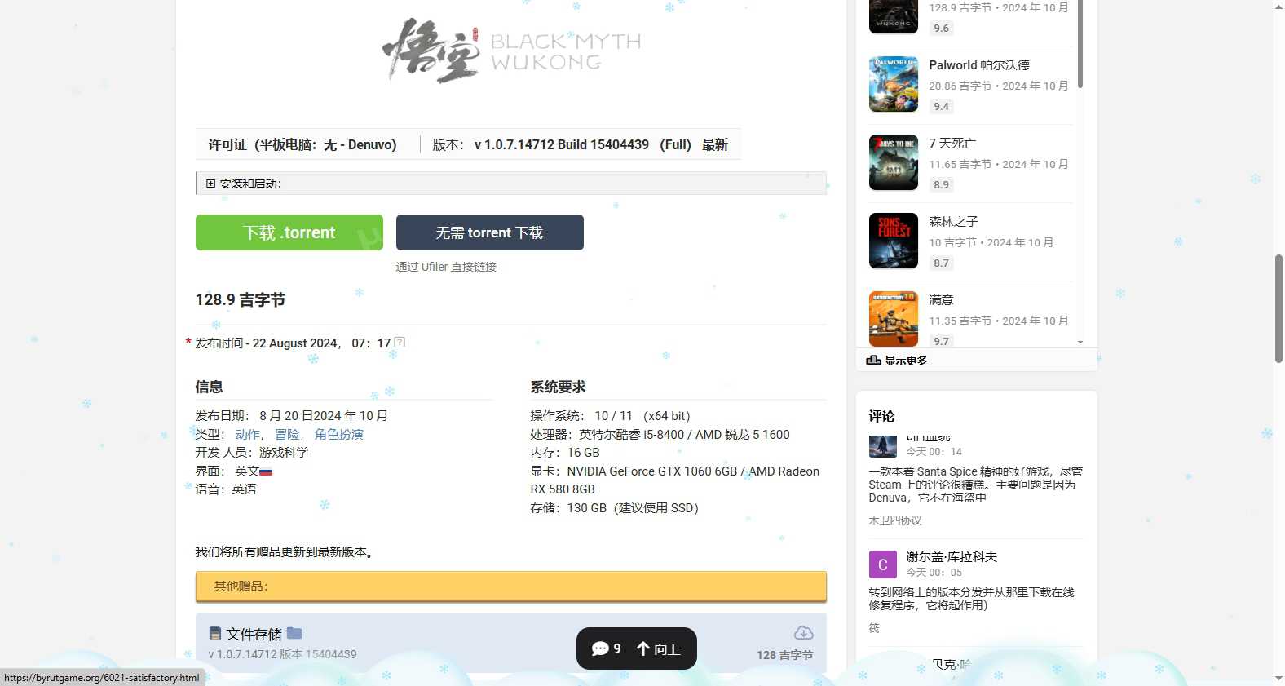Click the Russian flag icon next to 英文
Screen dimensions: 1285x686
click(x=266, y=471)
